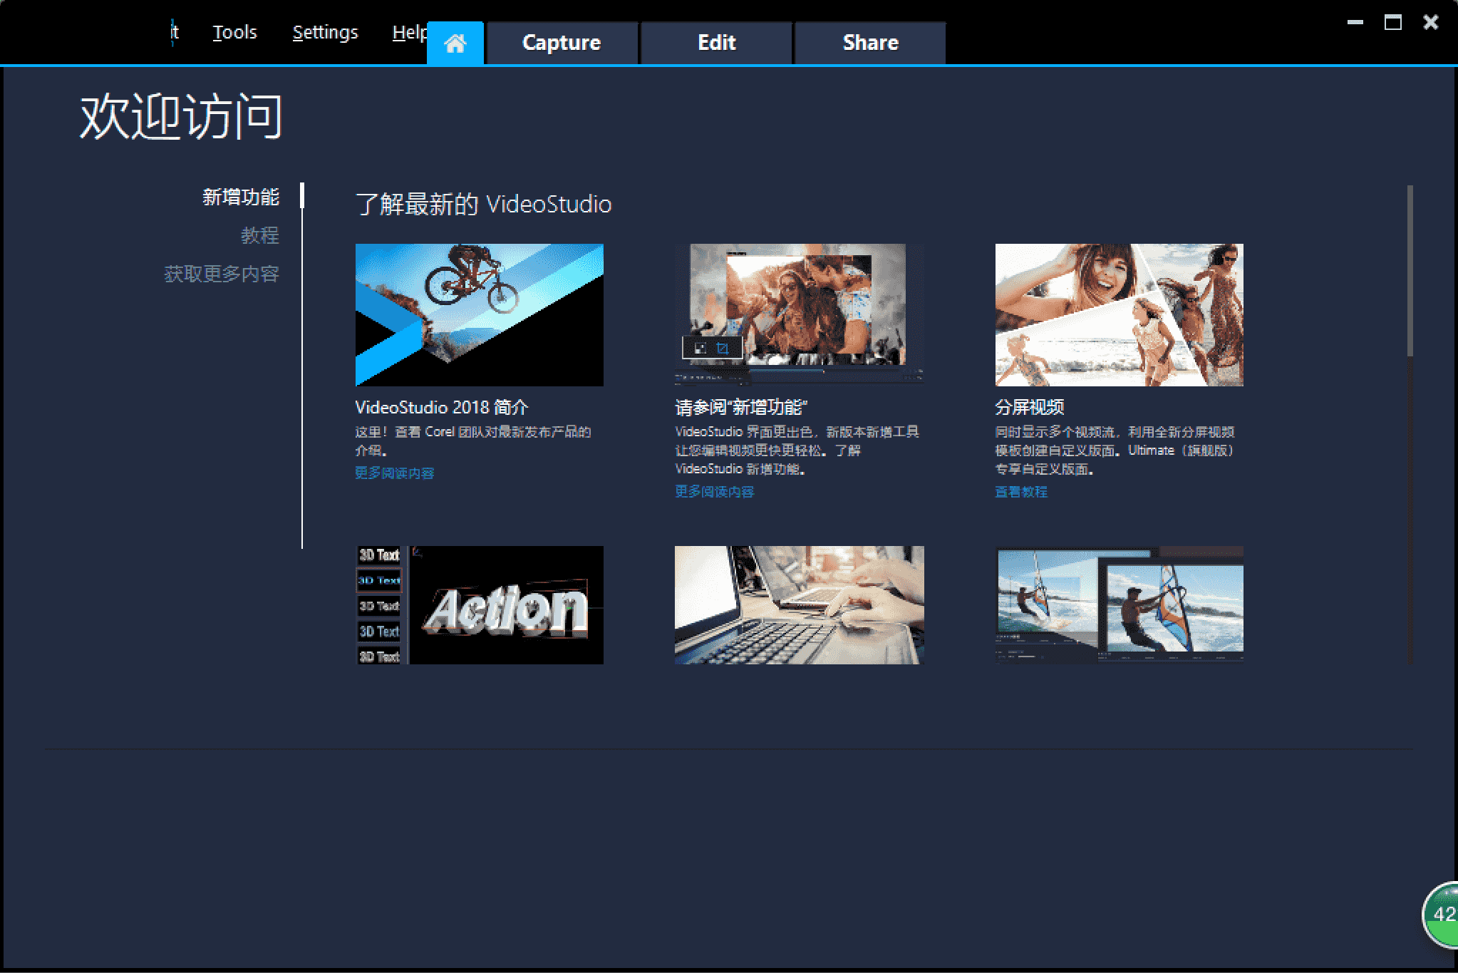Open the 3D Text Action thumbnail
Viewport: 1458px width, 973px height.
[479, 604]
